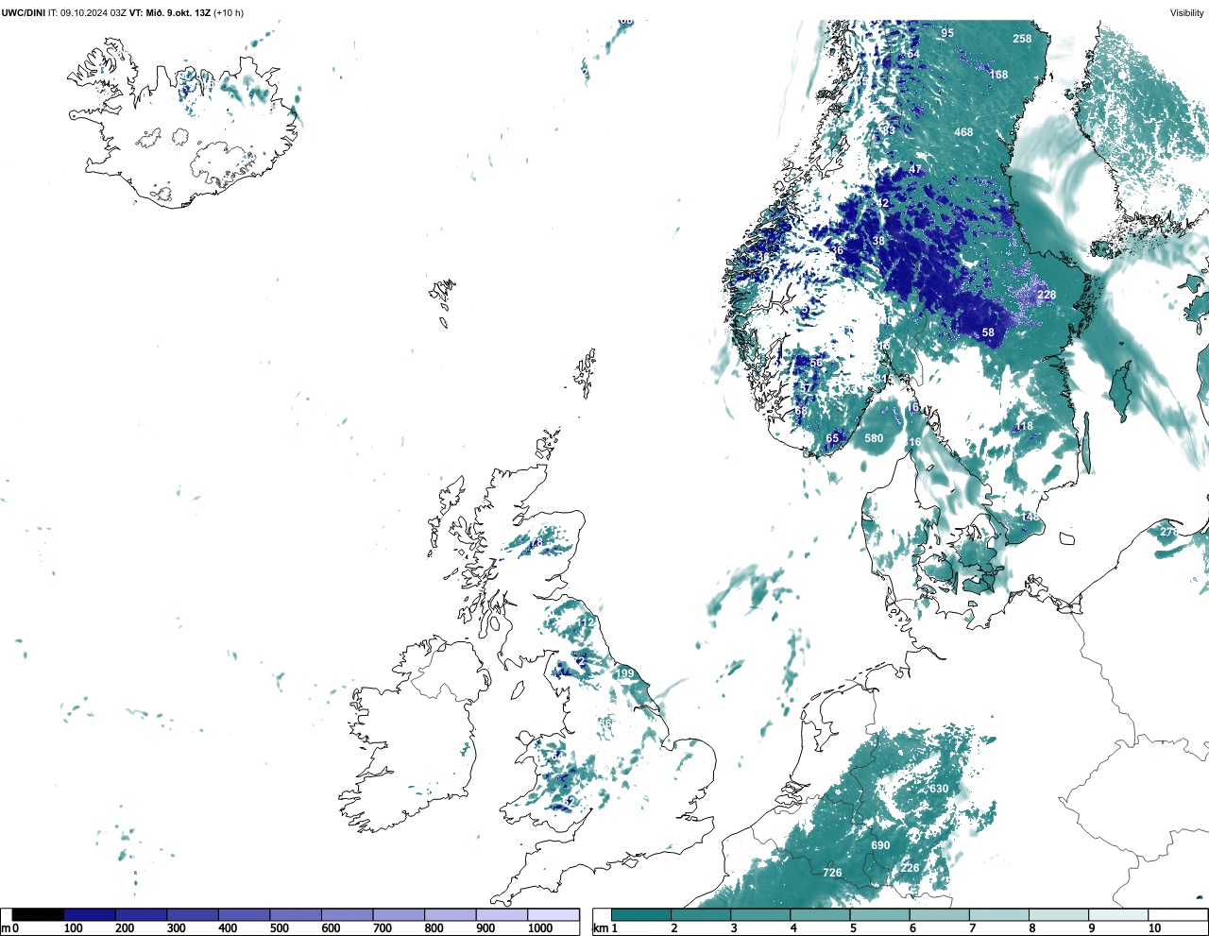Click the '228' value on the purple patch
This screenshot has height=936, width=1209.
tap(1047, 295)
